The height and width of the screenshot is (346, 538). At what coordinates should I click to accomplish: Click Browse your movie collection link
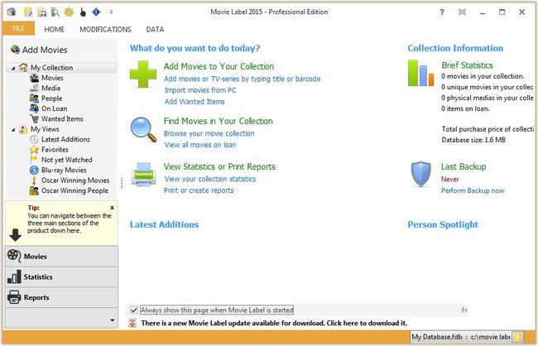[x=209, y=133]
